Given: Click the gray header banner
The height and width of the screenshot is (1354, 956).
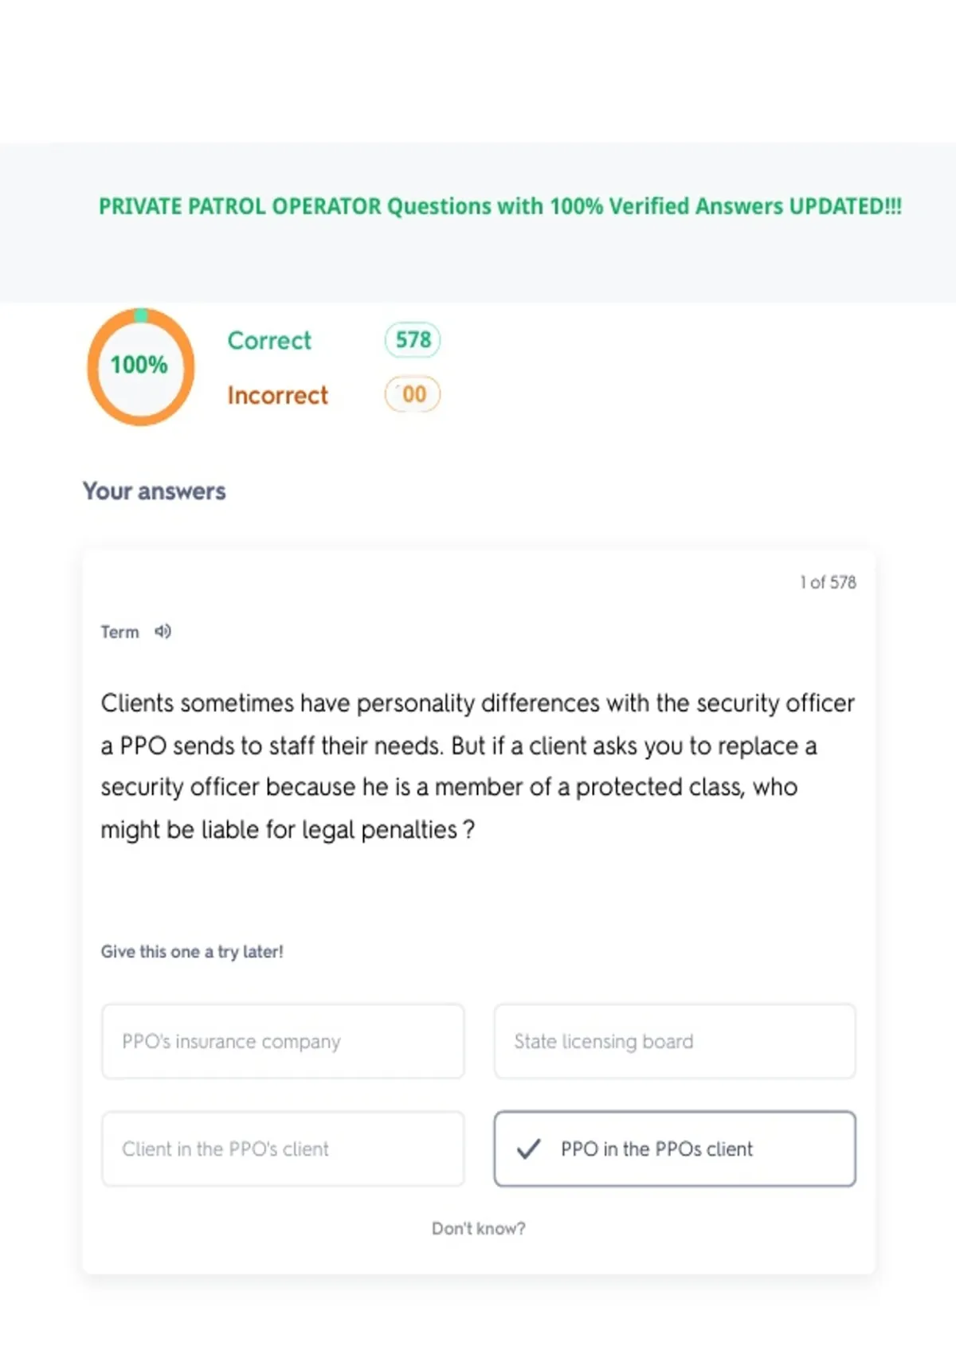Looking at the screenshot, I should (x=478, y=223).
